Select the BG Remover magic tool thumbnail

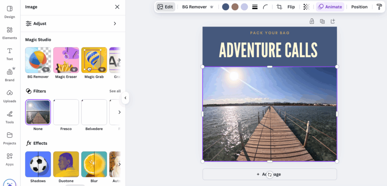(x=38, y=60)
